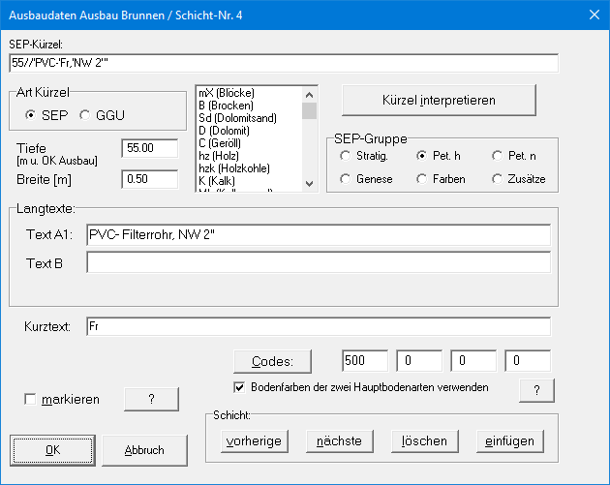The width and height of the screenshot is (610, 485).
Task: Select the GGU radio button
Action: 86,115
